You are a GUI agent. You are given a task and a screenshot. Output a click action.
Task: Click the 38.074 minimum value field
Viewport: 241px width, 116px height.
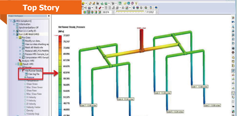pos(107,12)
